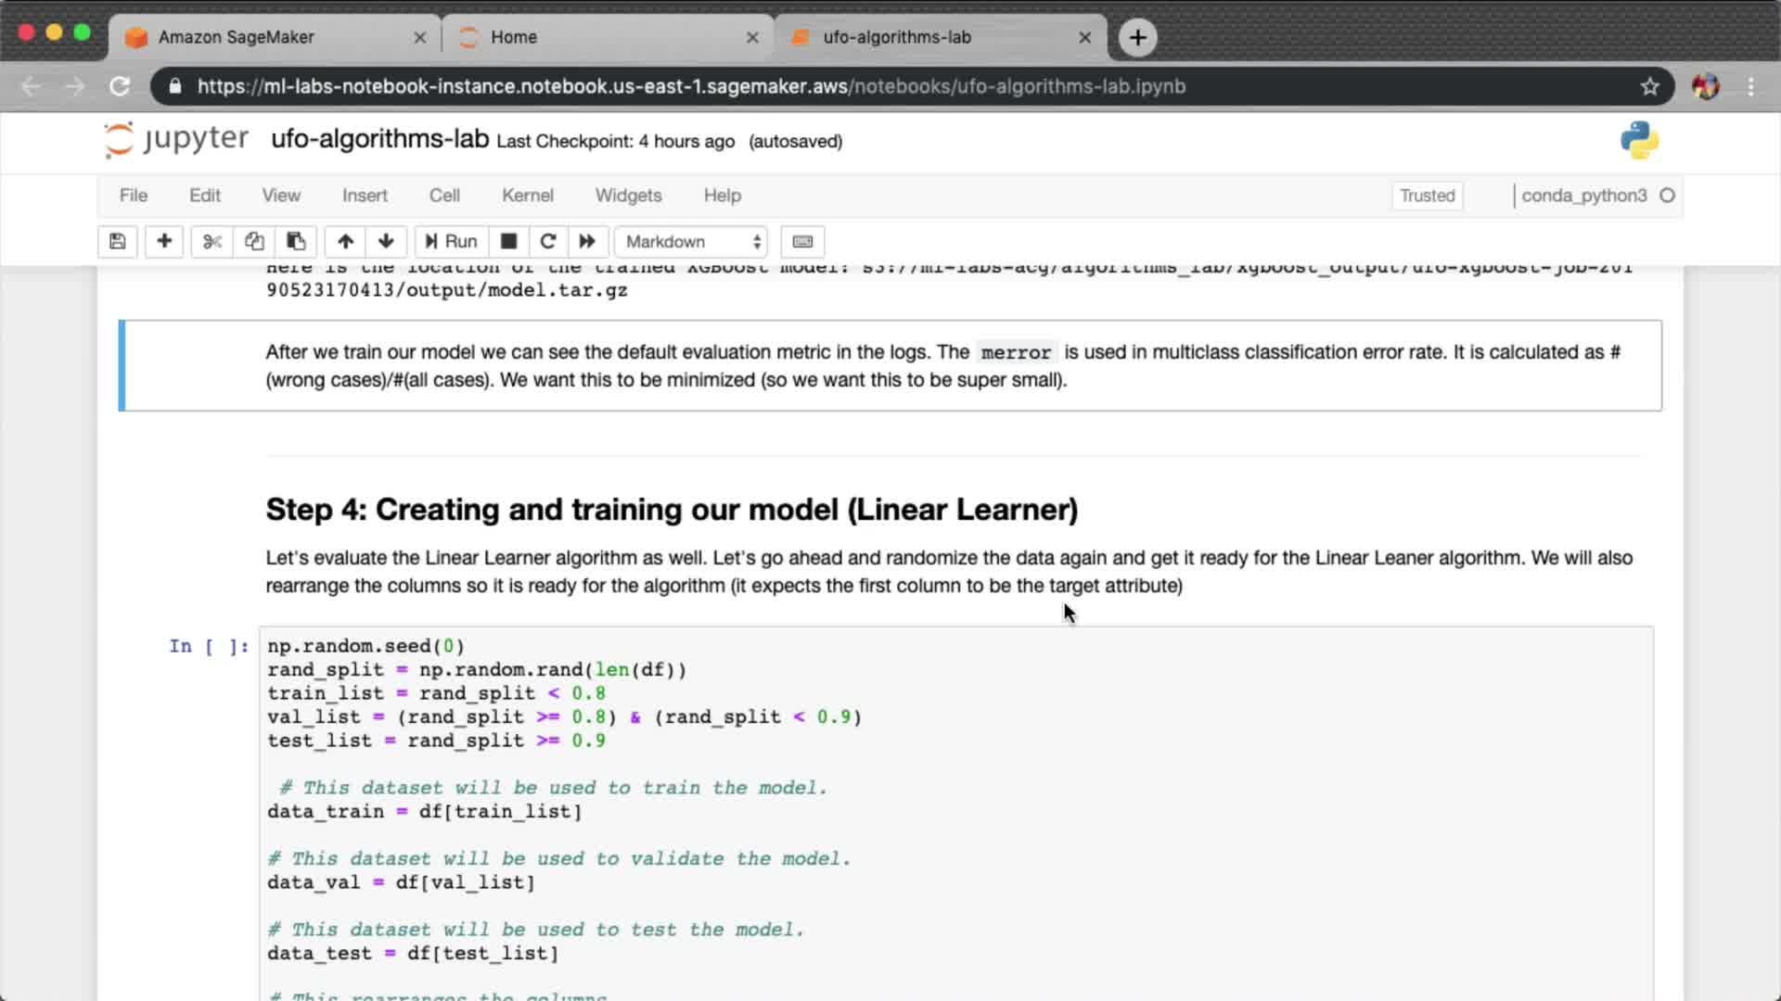Viewport: 1781px width, 1001px height.
Task: Click the Run button
Action: (451, 241)
